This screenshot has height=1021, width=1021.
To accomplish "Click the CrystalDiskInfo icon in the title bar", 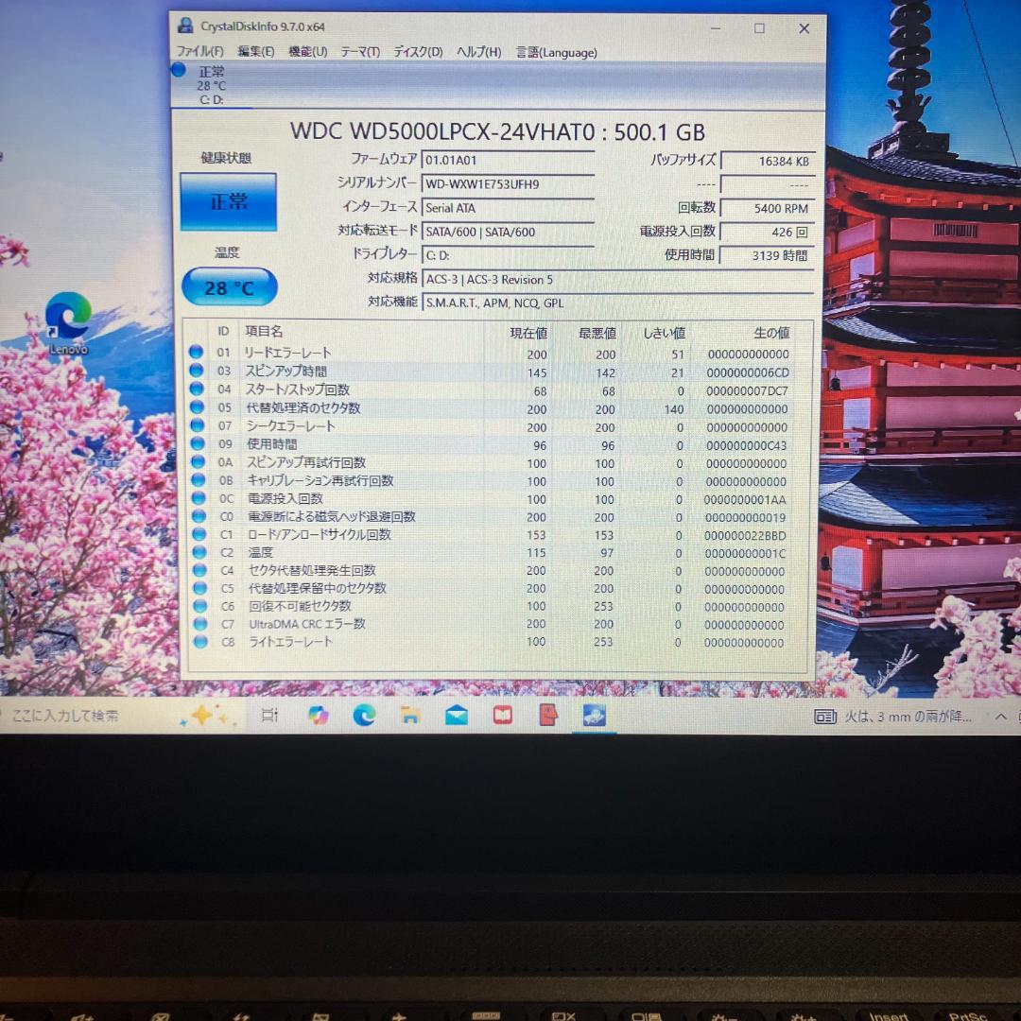I will coord(184,26).
